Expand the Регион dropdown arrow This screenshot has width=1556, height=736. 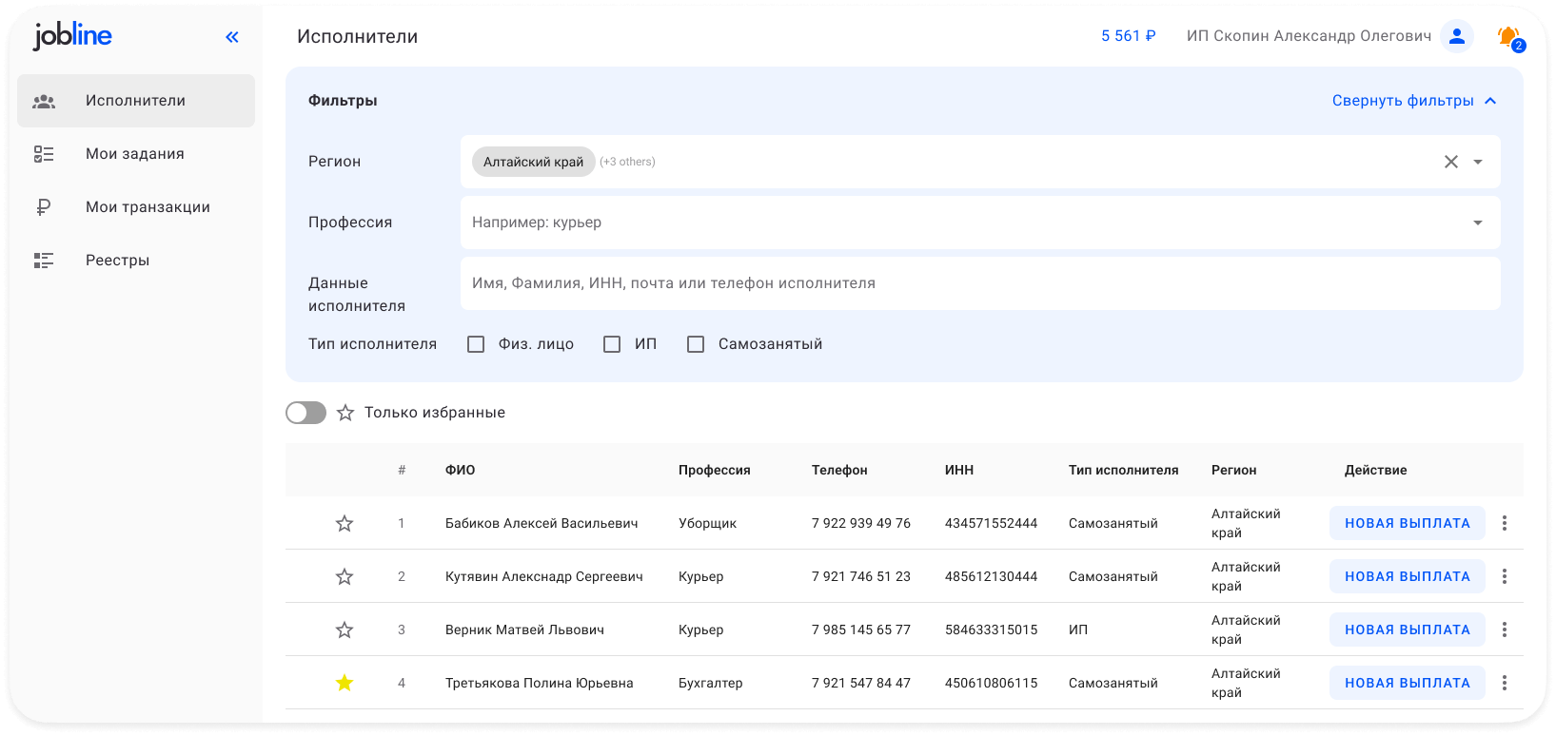click(x=1478, y=162)
